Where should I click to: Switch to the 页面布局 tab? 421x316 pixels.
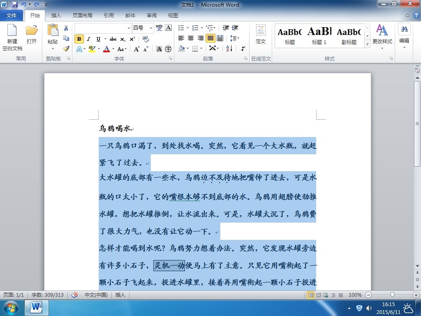(82, 16)
